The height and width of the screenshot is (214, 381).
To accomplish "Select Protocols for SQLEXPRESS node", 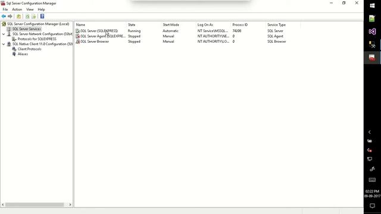I will click(x=37, y=39).
